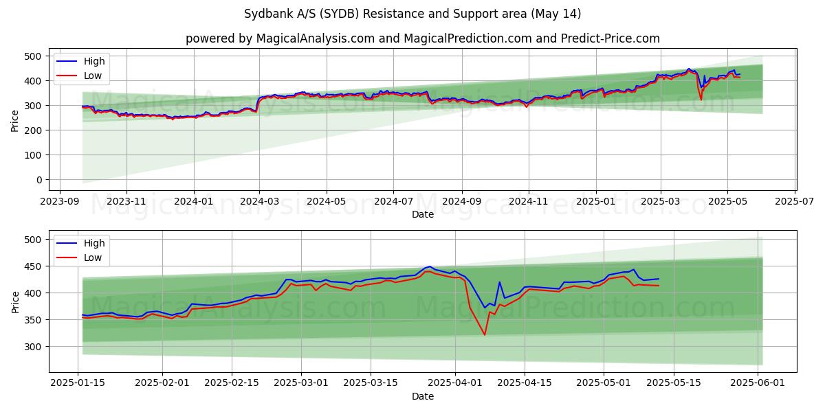Viewport: 825px width, 412px height.
Task: Click the '2025-03' tick on the top chart
Action: pos(660,201)
